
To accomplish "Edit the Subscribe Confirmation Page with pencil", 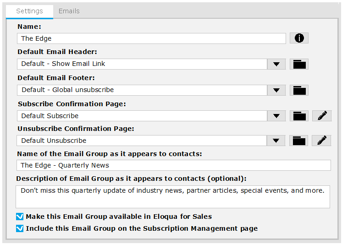I will (x=322, y=116).
